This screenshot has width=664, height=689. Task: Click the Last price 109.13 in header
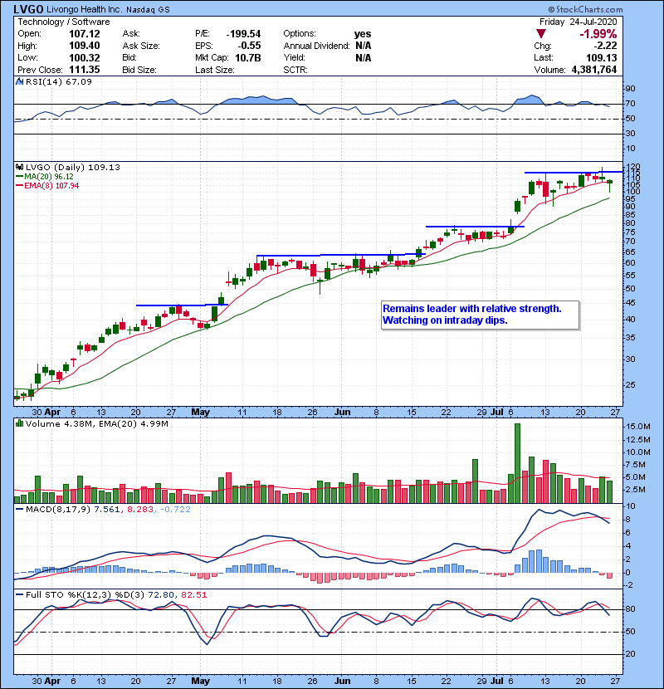pos(601,58)
